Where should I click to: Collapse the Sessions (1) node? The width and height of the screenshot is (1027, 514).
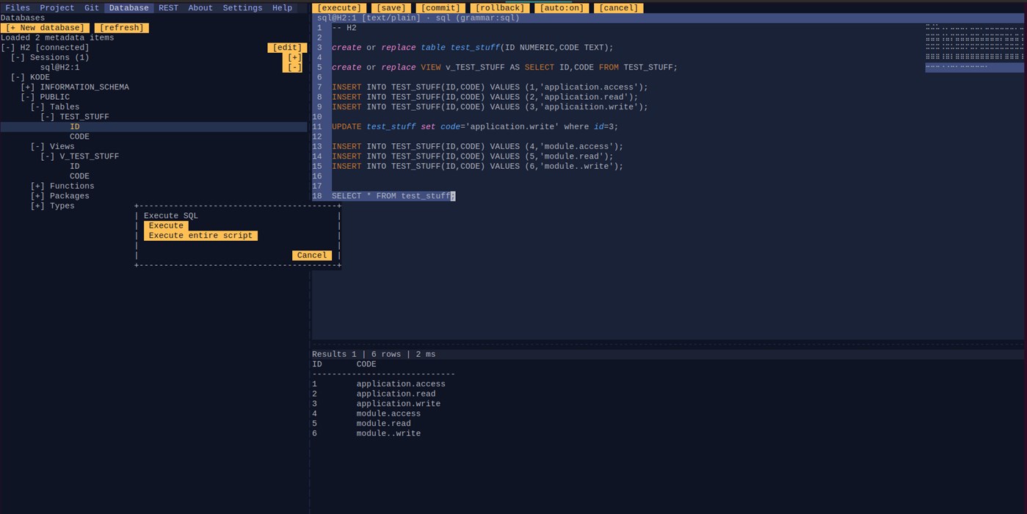point(18,57)
